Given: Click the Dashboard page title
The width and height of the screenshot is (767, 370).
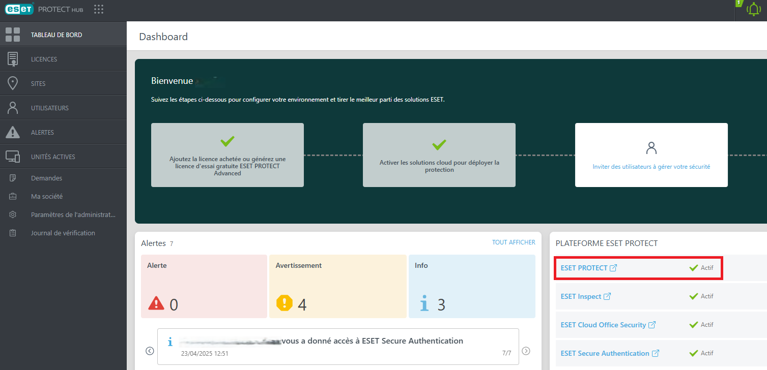Looking at the screenshot, I should pyautogui.click(x=163, y=37).
